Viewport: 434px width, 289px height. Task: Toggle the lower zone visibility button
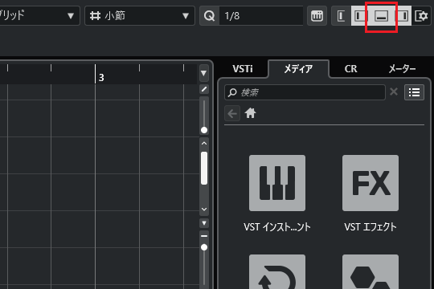point(381,16)
